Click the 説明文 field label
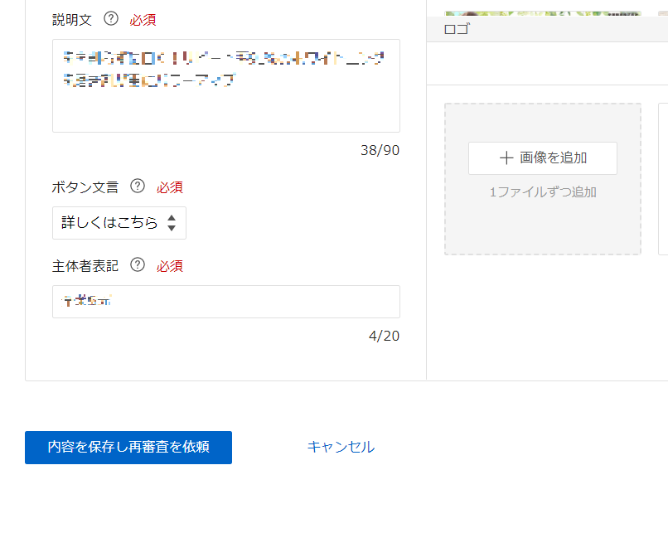 tap(72, 20)
